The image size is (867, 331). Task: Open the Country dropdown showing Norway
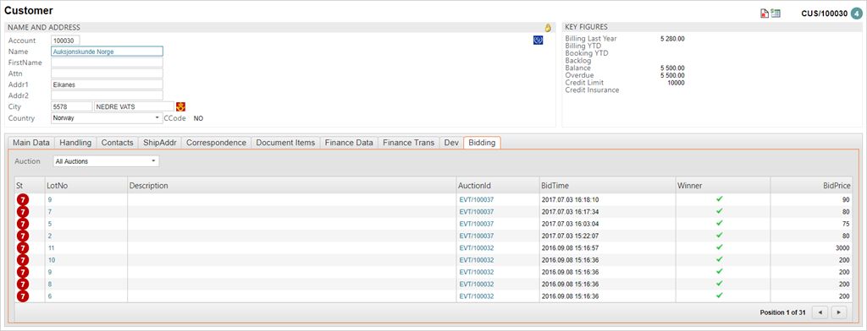click(x=107, y=118)
